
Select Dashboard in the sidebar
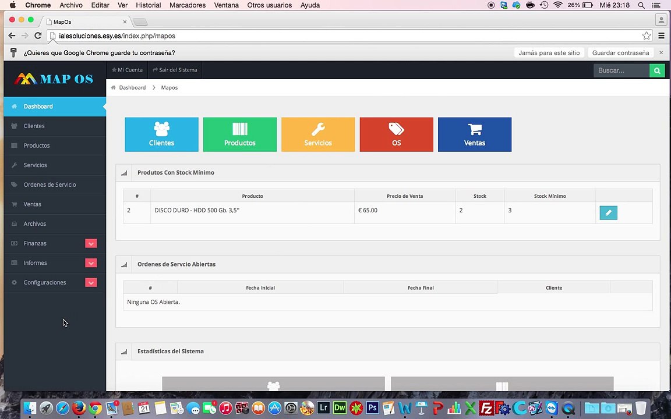(x=55, y=106)
